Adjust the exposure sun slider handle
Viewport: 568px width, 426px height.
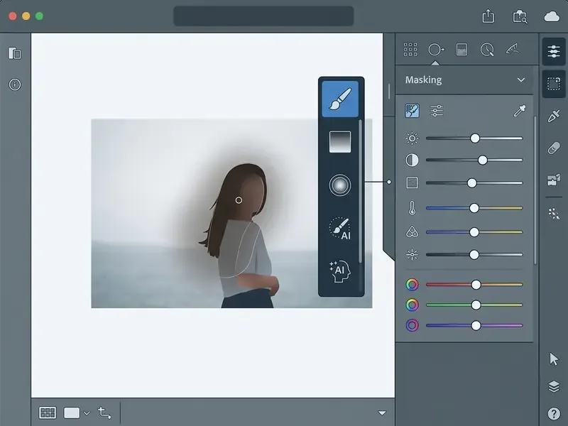tap(475, 138)
